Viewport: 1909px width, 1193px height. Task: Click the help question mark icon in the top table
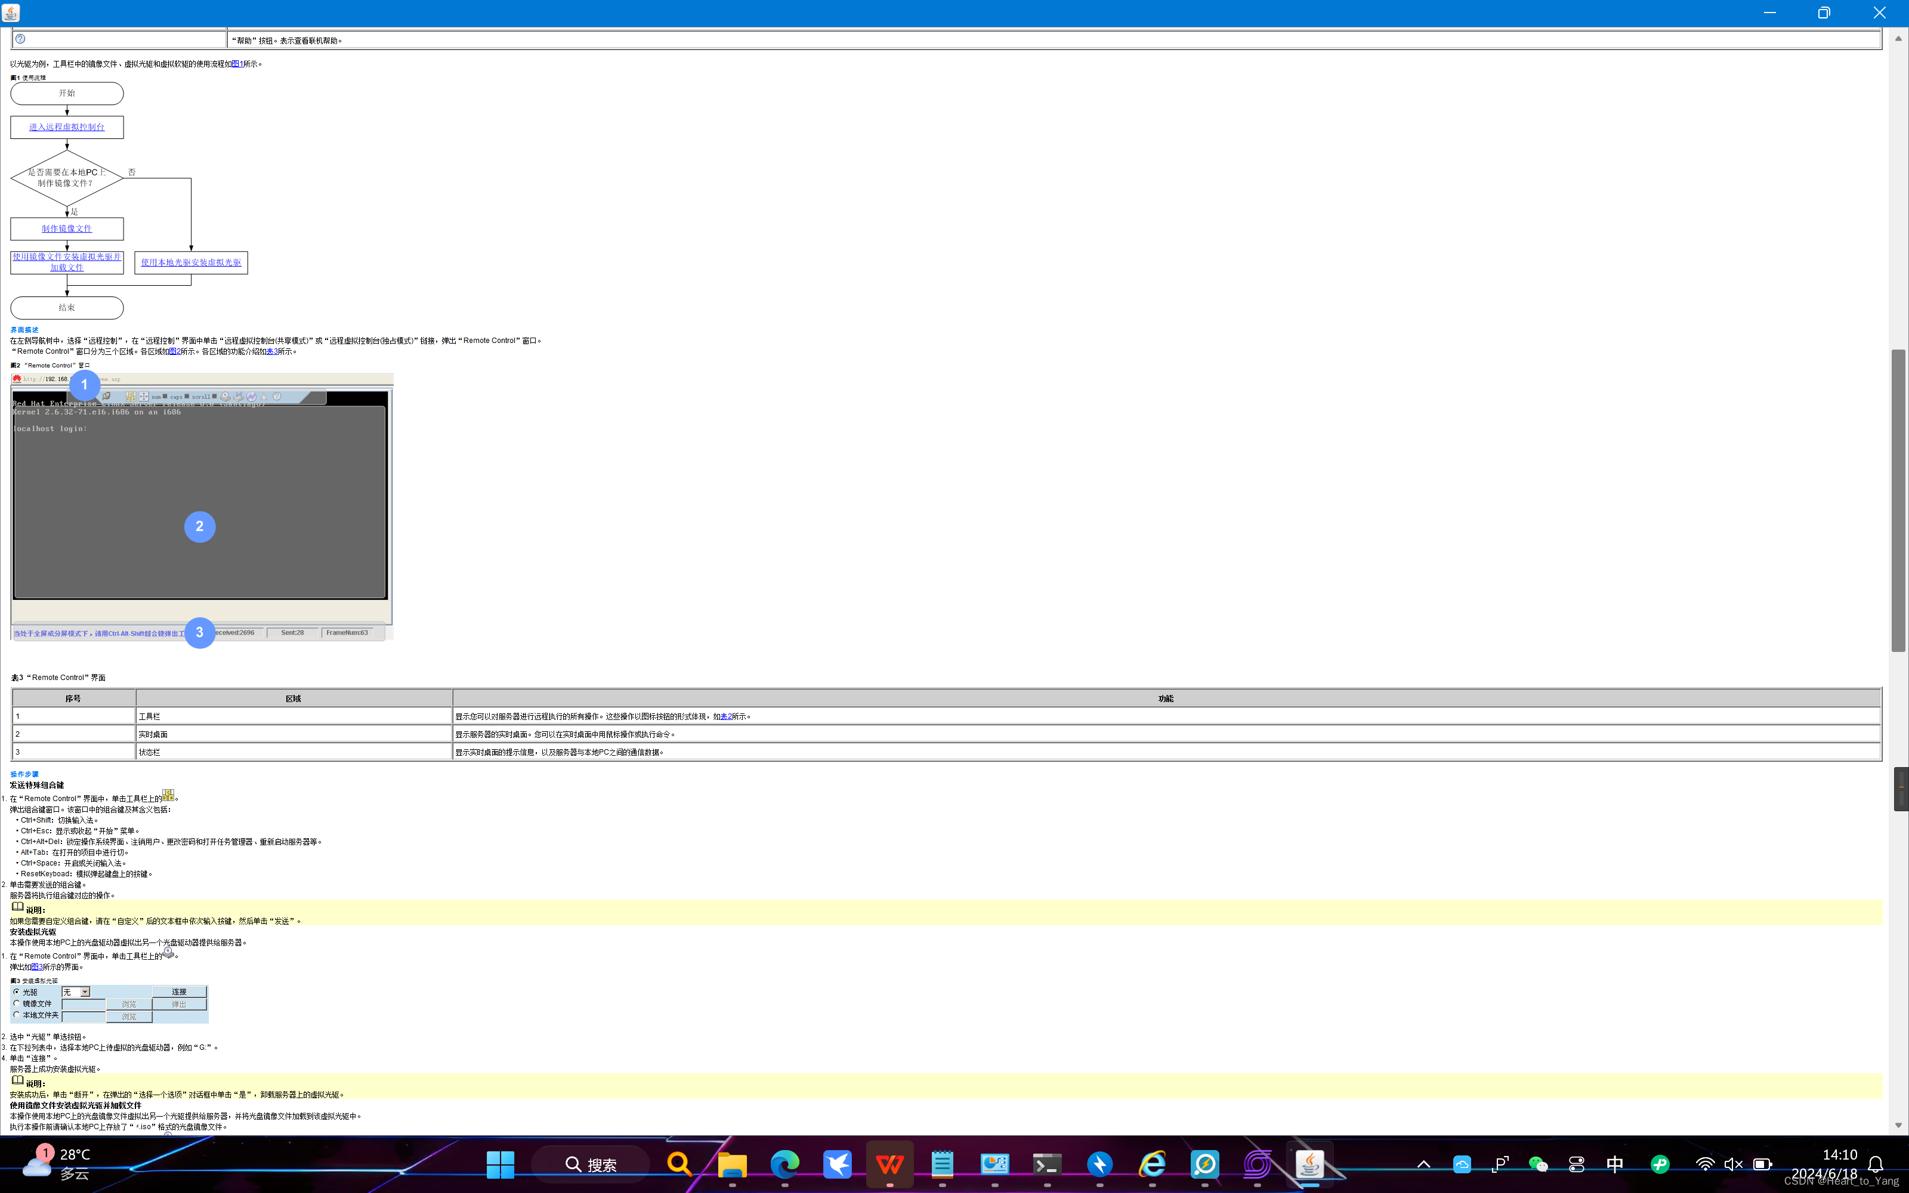pos(20,39)
